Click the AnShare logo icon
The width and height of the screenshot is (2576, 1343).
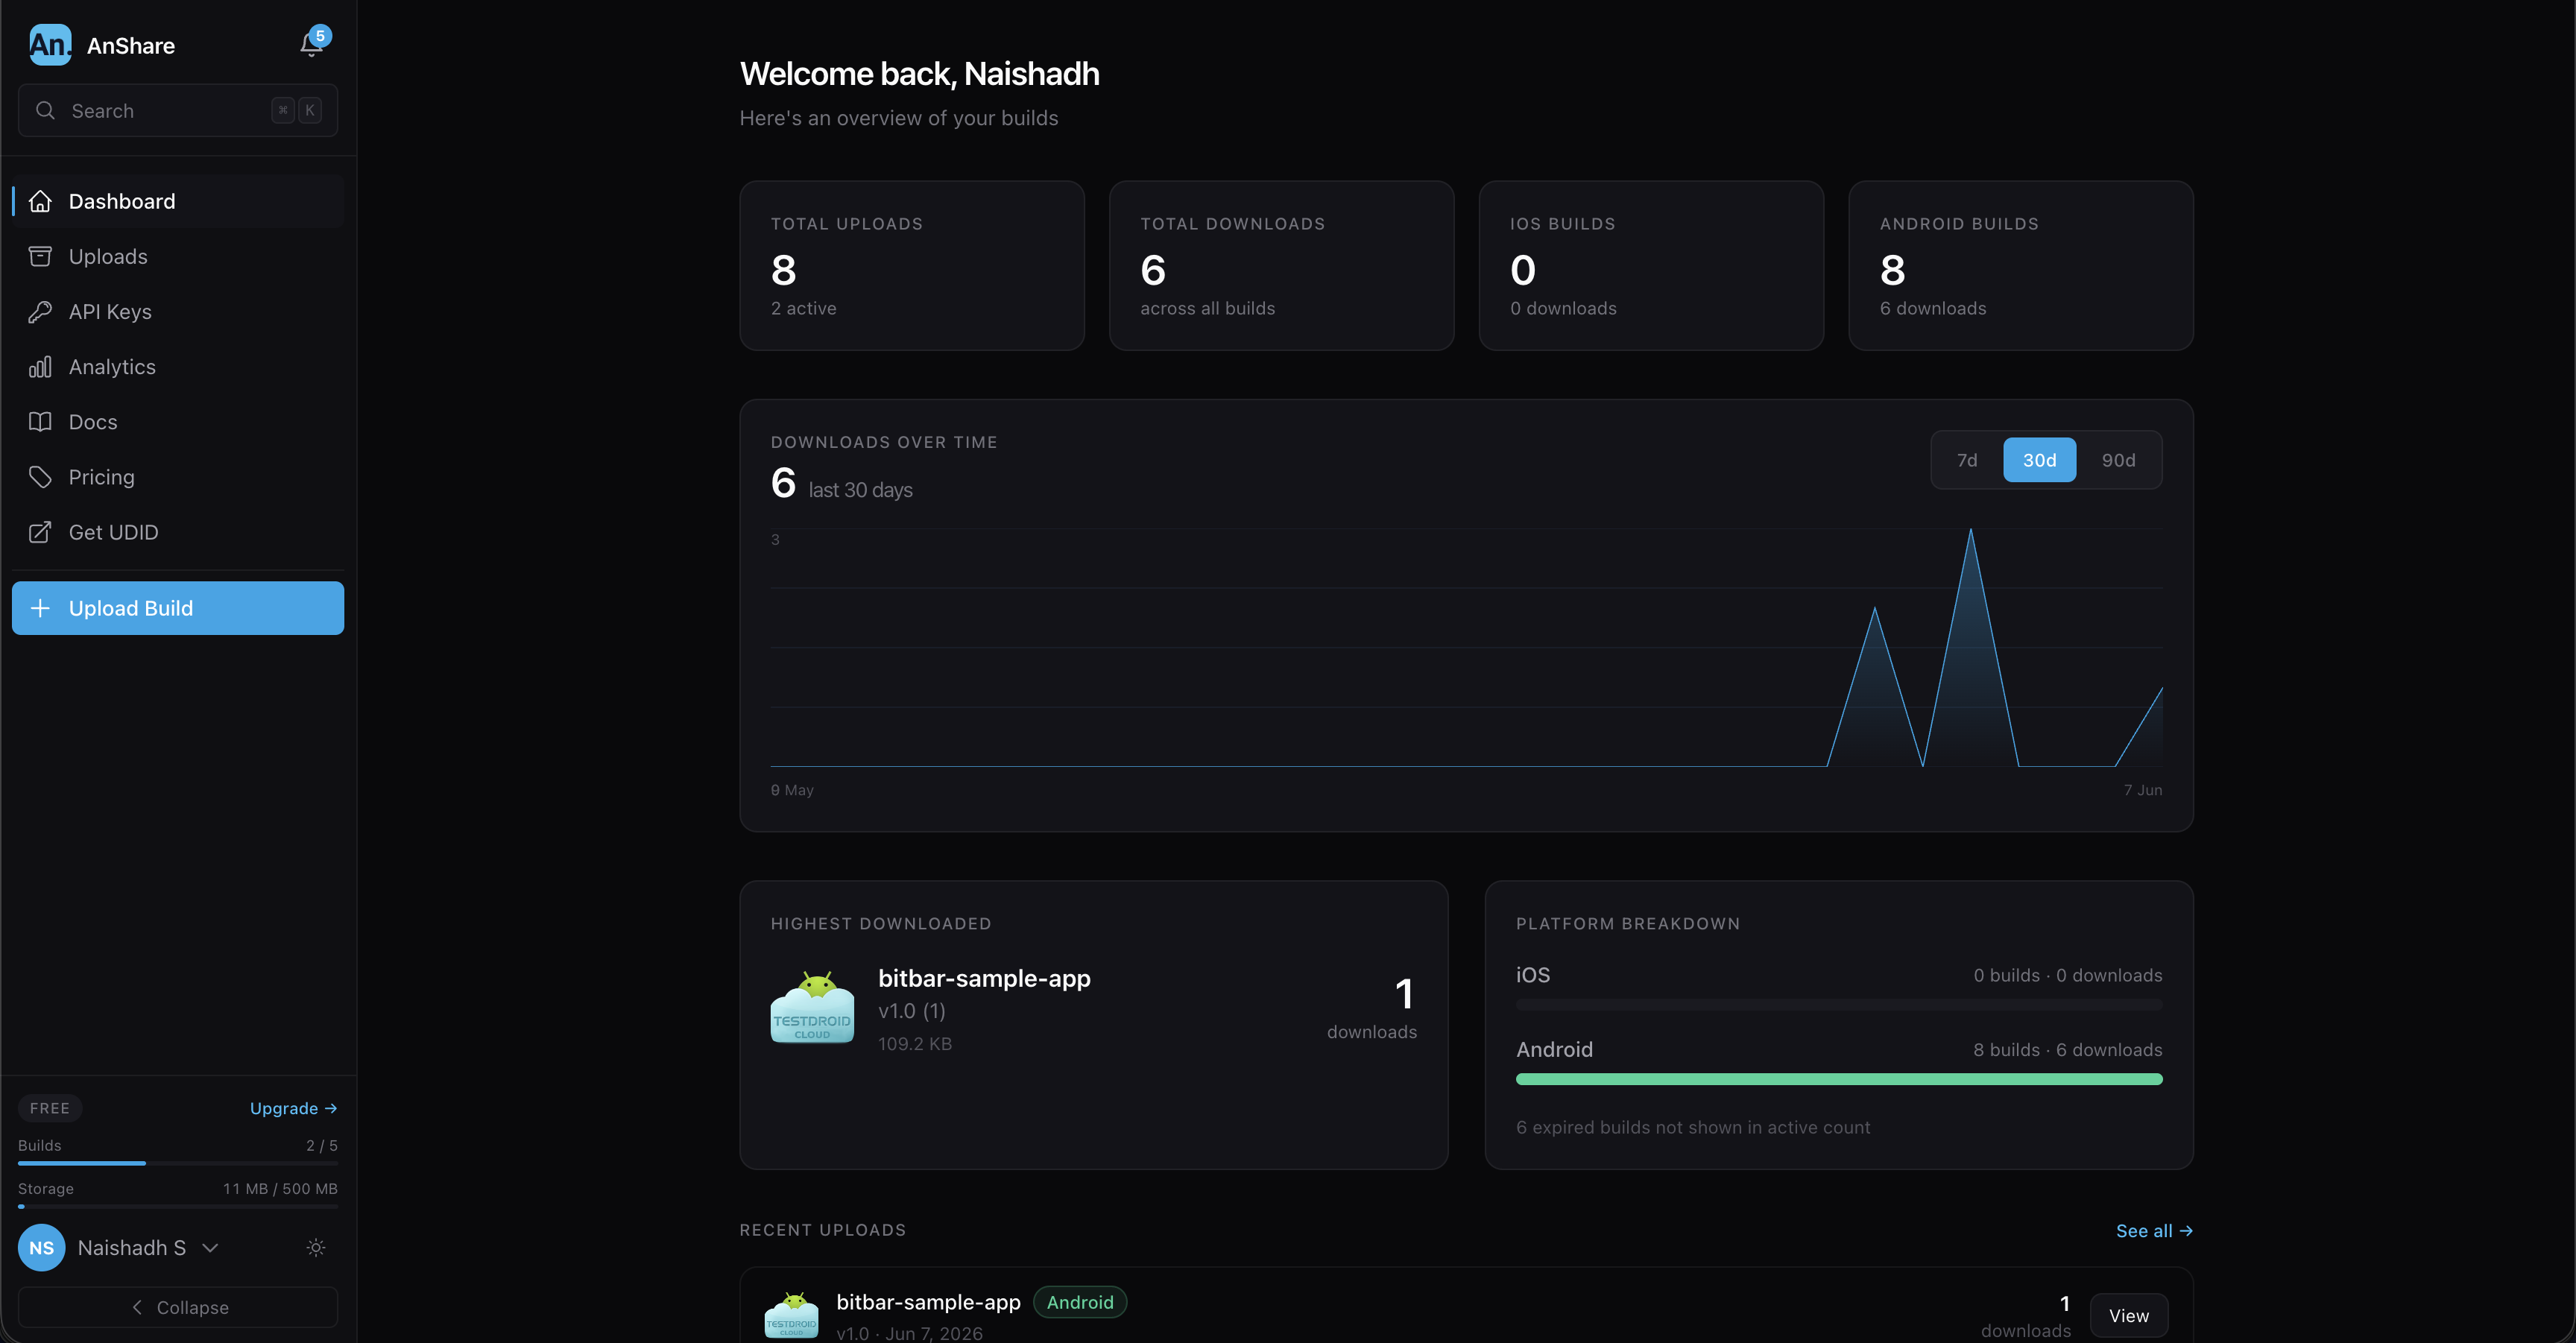50,45
